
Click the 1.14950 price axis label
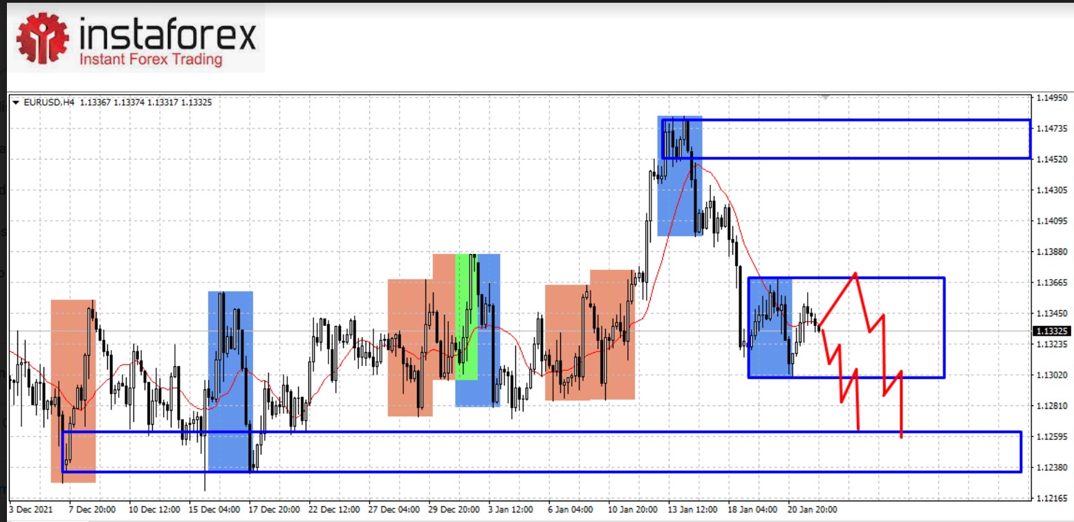pyautogui.click(x=1051, y=98)
